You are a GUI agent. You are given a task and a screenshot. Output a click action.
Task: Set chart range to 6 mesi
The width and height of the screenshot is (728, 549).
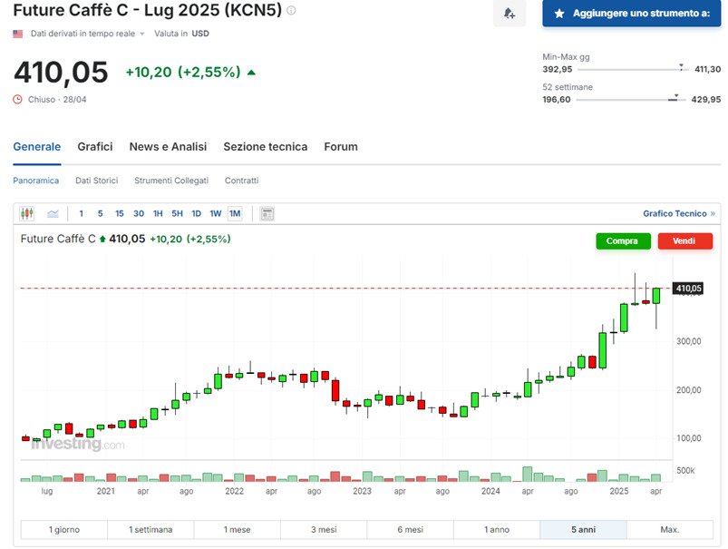(410, 529)
